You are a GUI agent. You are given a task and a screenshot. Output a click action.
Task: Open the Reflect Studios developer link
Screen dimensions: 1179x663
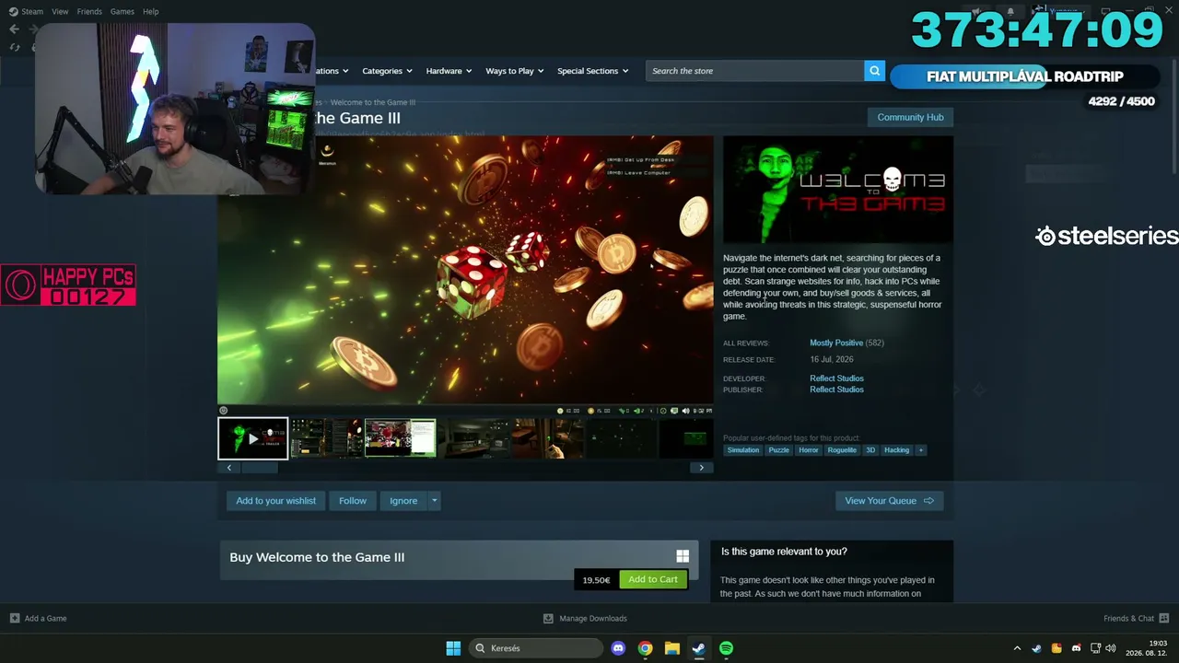836,378
